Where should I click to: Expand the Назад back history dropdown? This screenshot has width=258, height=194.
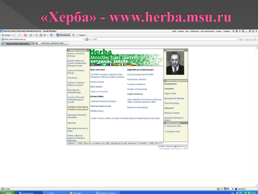tap(11, 35)
